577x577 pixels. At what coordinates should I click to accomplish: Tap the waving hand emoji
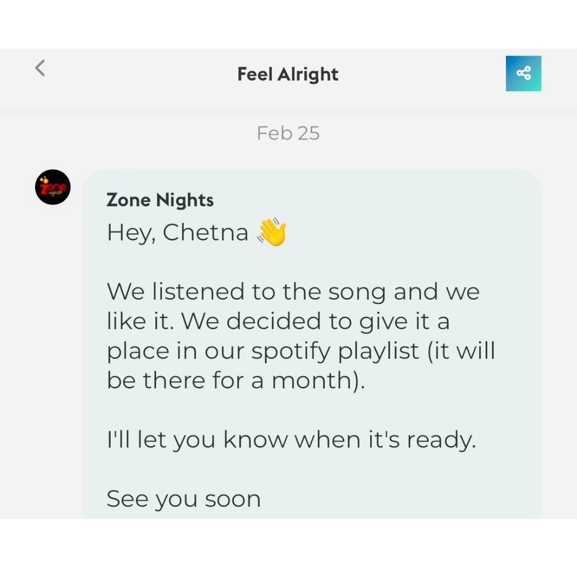tap(272, 232)
